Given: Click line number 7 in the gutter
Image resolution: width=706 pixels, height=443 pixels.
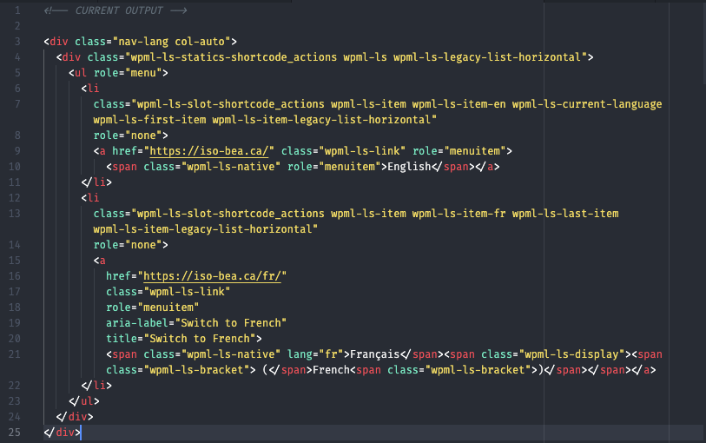Looking at the screenshot, I should tap(17, 104).
